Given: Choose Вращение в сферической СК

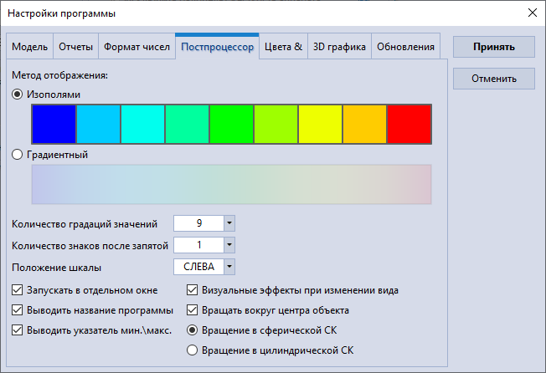Looking at the screenshot, I should pyautogui.click(x=193, y=330).
